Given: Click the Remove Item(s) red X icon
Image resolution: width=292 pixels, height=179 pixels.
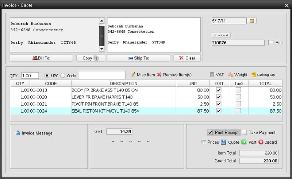Looking at the screenshot, I should tap(159, 75).
